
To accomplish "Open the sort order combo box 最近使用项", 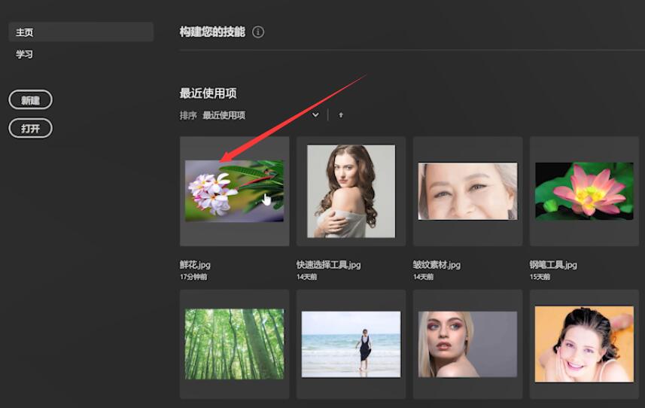I will 261,115.
